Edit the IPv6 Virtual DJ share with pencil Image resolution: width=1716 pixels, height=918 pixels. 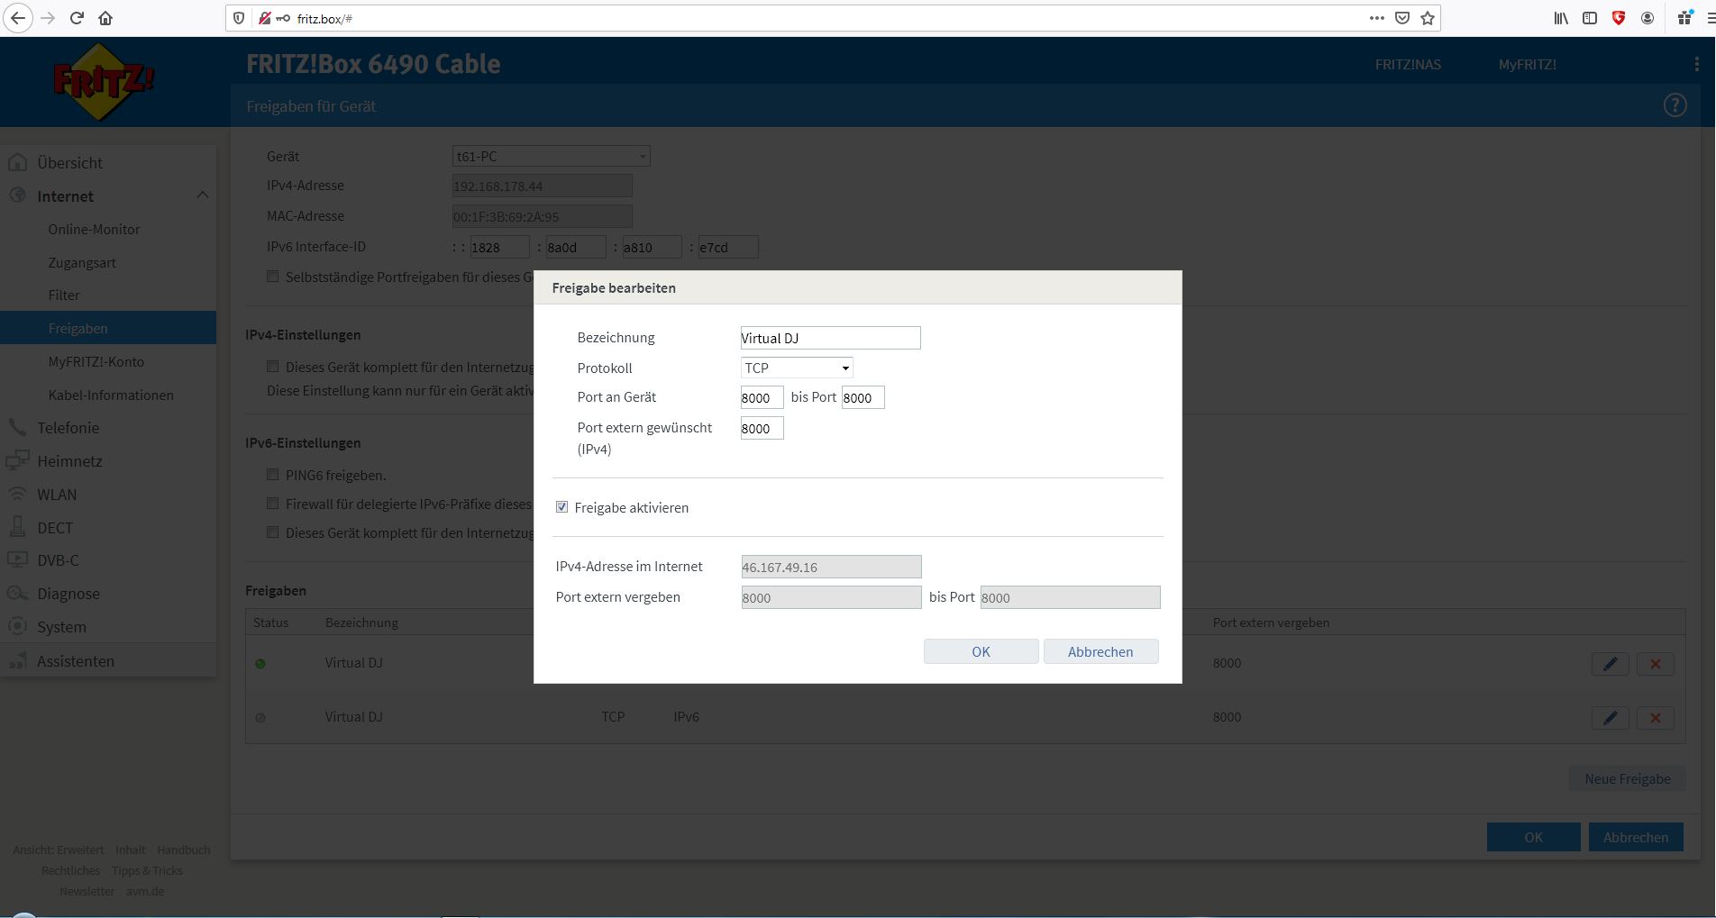1611,718
